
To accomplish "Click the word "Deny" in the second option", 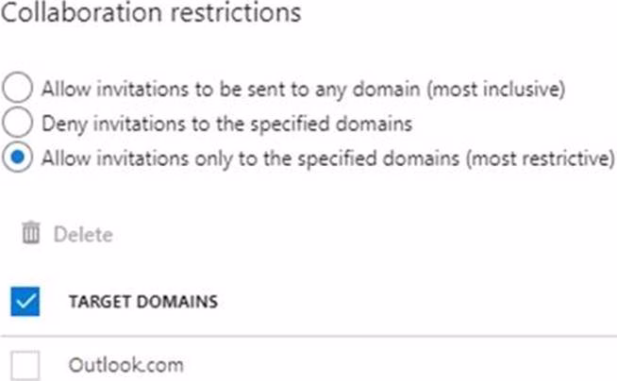I will 58,123.
